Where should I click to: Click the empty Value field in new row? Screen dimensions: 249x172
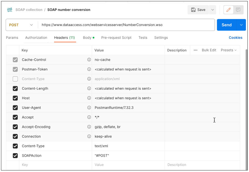[128, 165]
